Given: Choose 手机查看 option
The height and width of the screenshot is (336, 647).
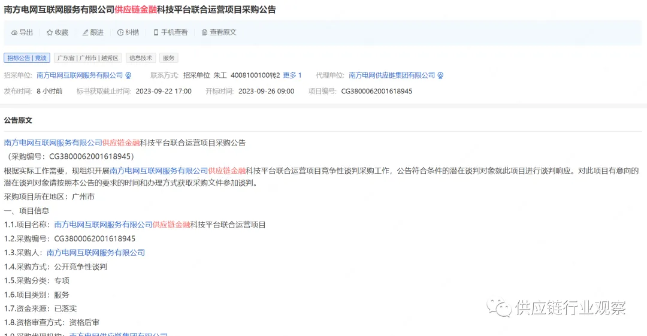Looking at the screenshot, I should point(170,32).
